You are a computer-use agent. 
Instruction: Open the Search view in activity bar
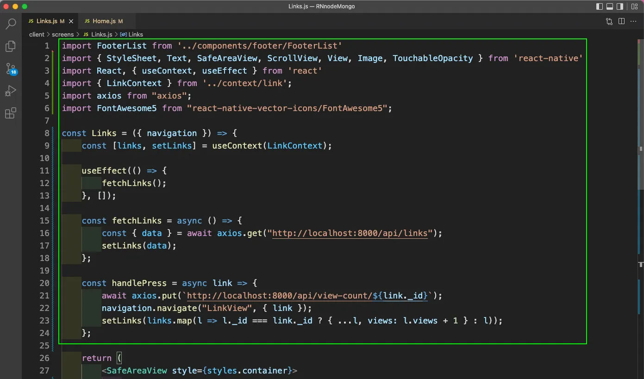11,24
